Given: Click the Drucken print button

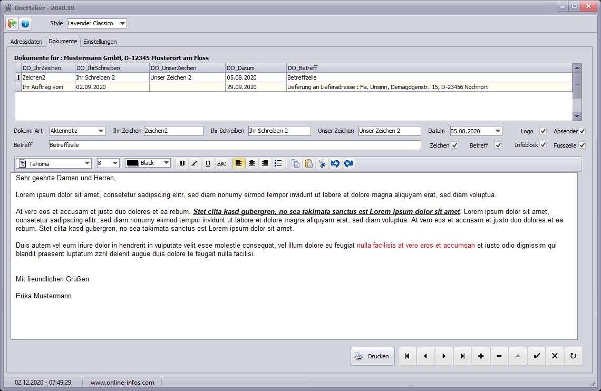Looking at the screenshot, I should tap(373, 356).
